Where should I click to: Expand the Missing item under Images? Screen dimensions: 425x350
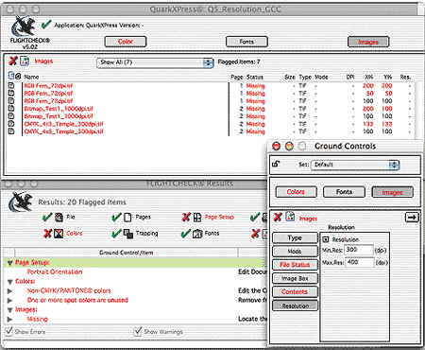coord(10,319)
